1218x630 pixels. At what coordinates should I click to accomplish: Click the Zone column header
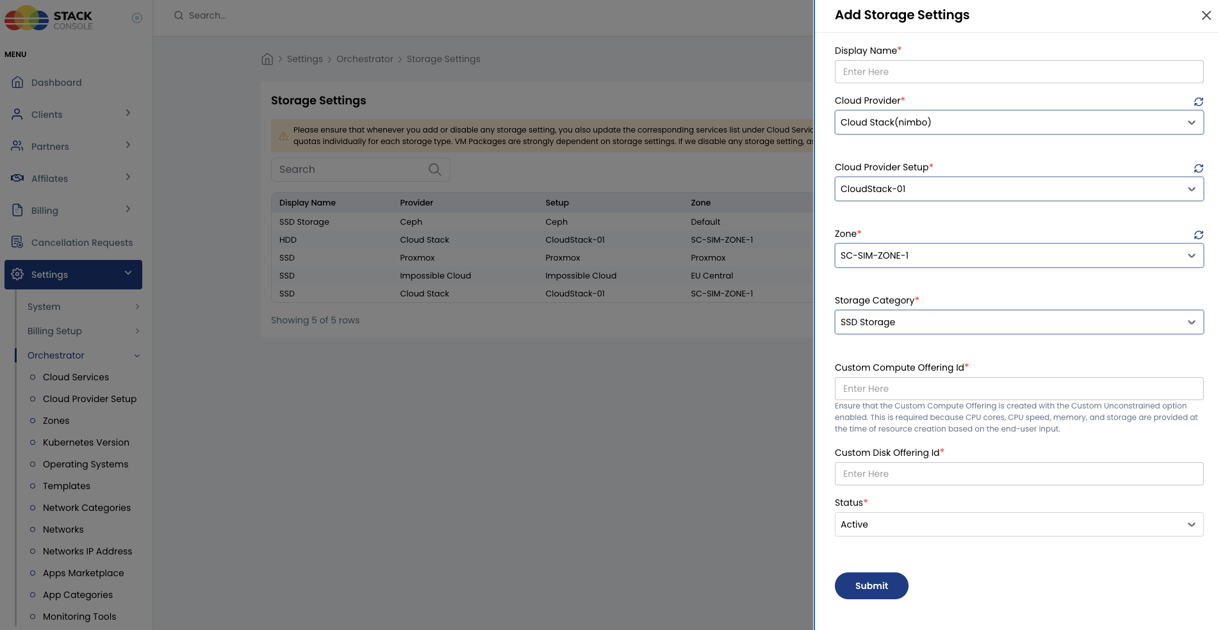point(701,203)
